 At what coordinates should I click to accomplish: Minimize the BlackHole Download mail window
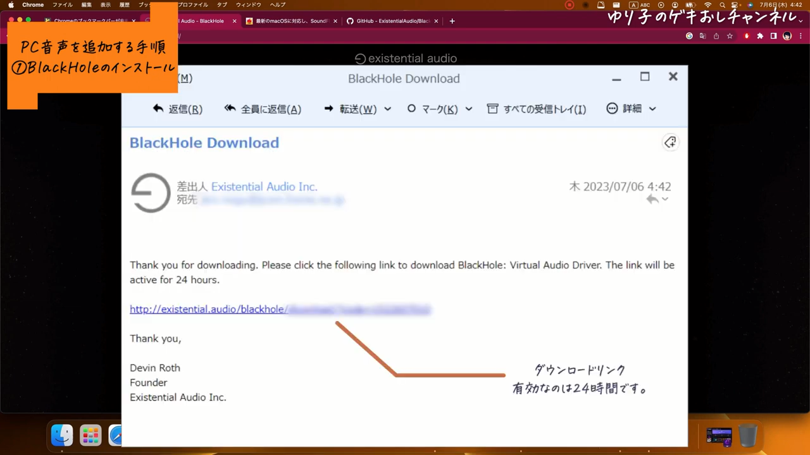(616, 78)
